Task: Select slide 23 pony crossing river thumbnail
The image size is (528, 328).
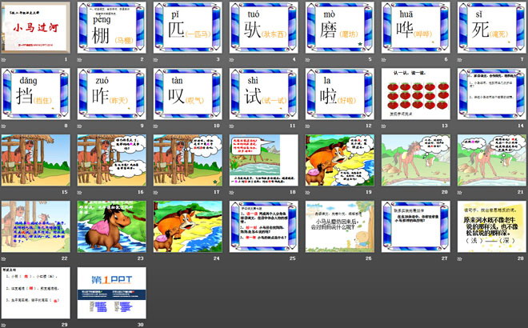Action: tap(112, 226)
